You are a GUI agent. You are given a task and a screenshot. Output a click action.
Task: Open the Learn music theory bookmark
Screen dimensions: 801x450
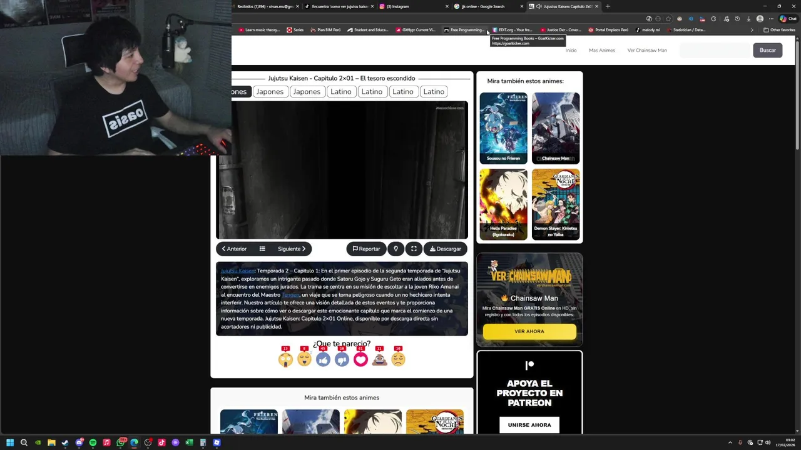pyautogui.click(x=259, y=30)
